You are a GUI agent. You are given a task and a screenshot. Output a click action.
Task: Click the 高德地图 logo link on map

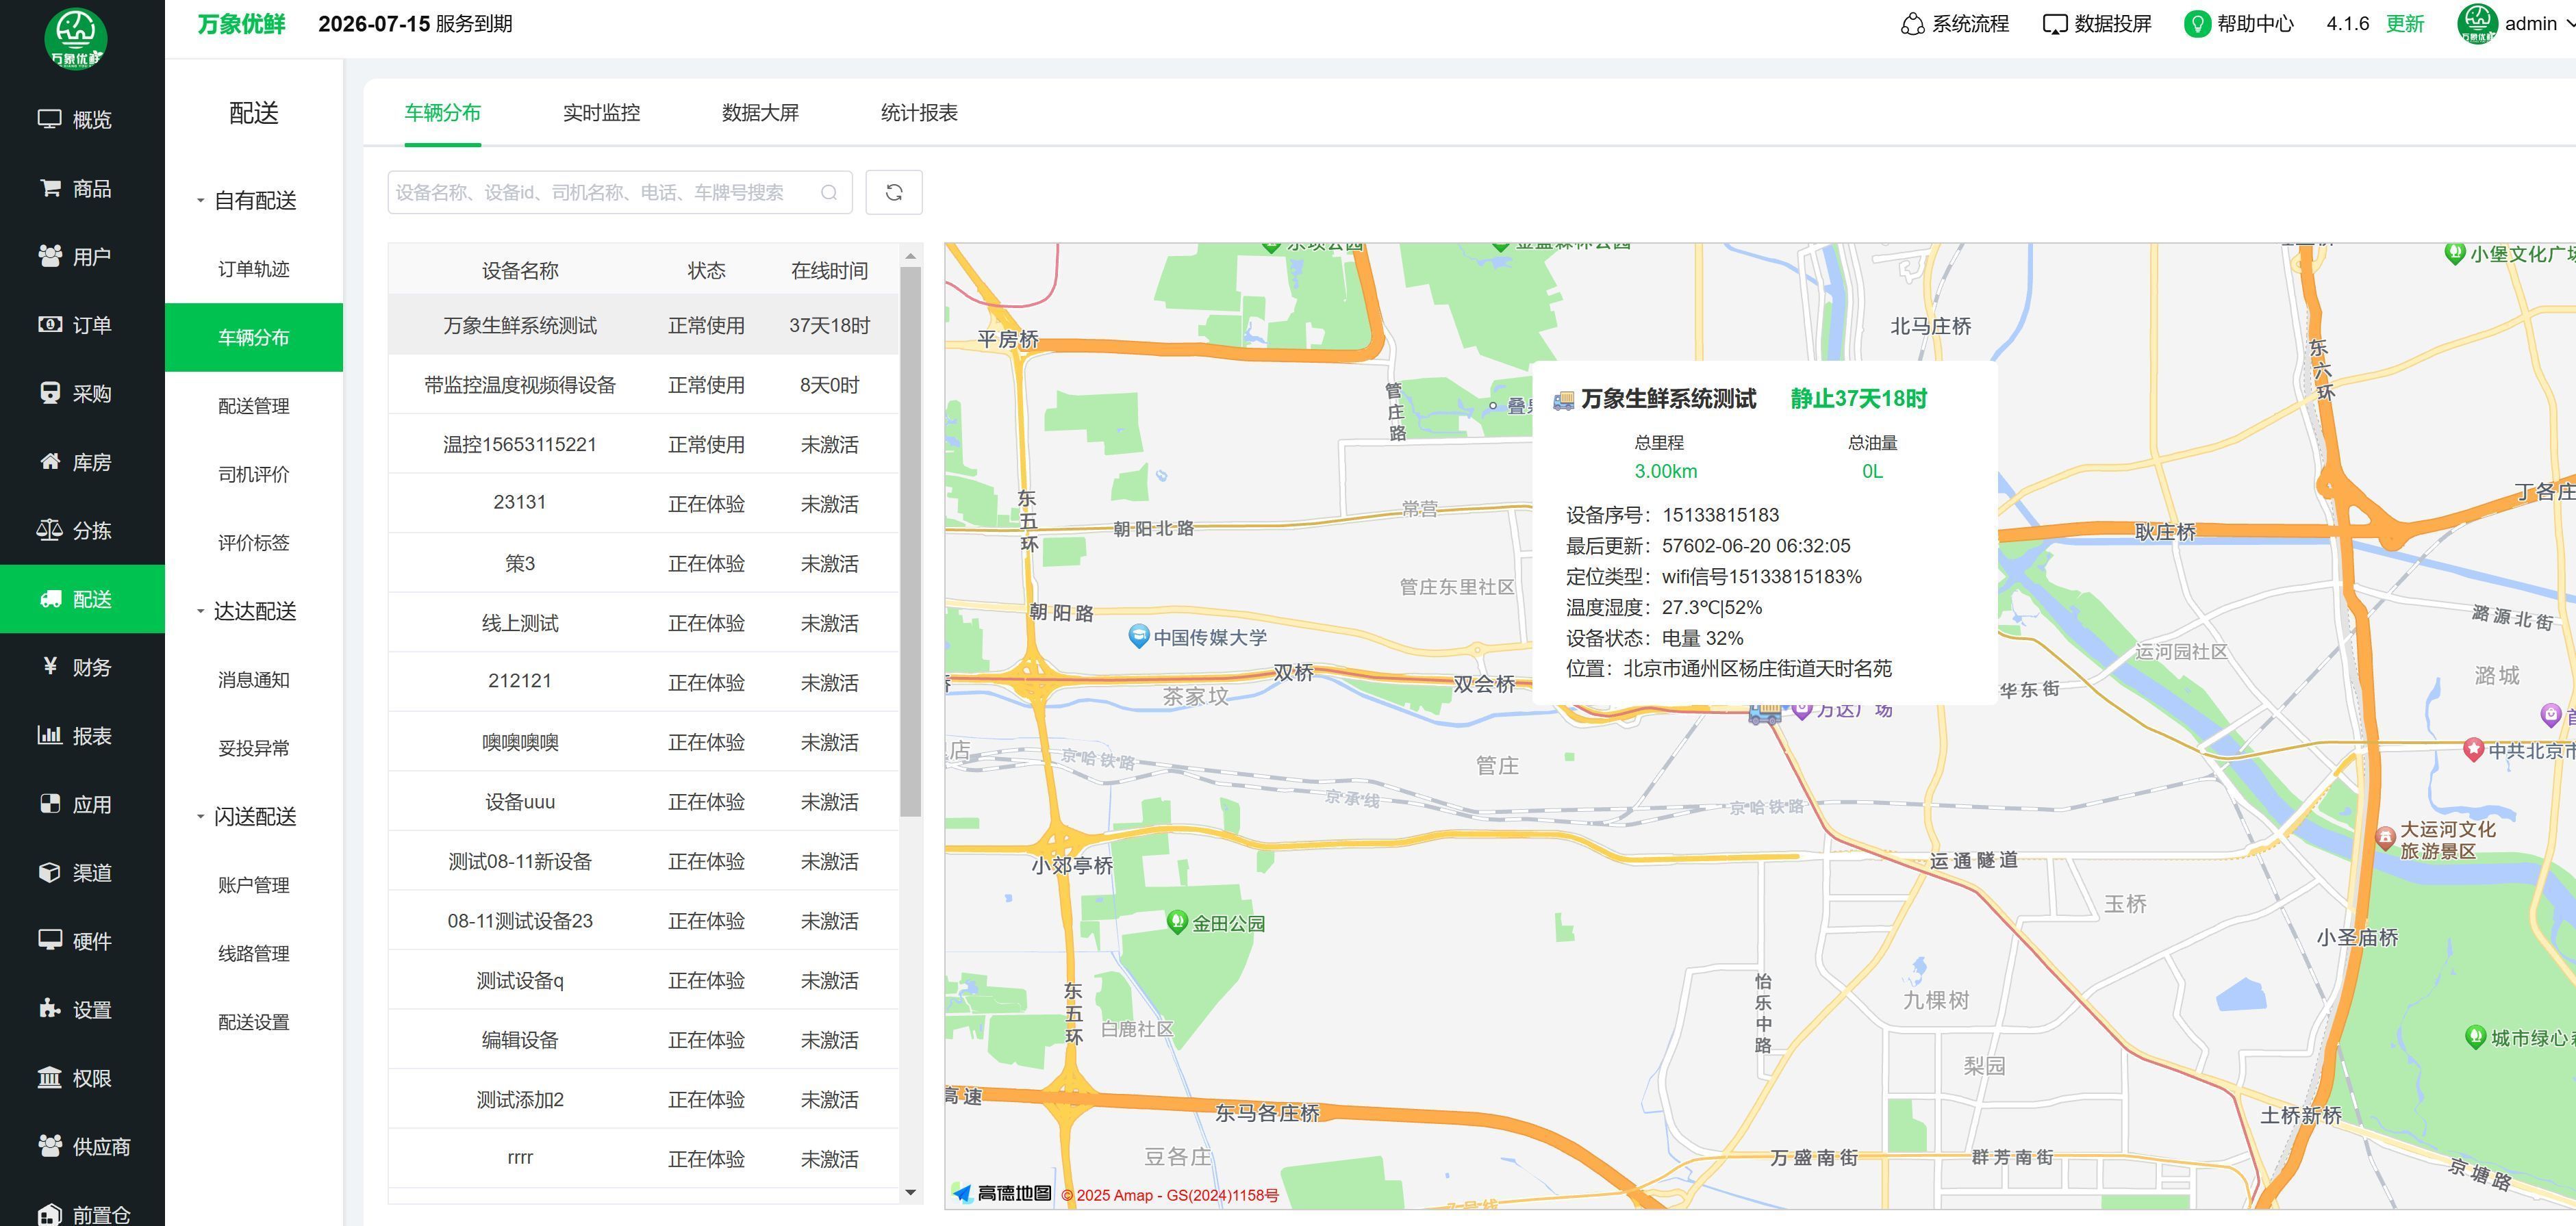1001,1193
